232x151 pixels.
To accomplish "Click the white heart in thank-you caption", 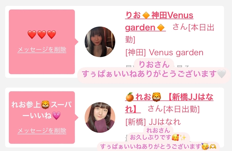I will coord(222,74).
